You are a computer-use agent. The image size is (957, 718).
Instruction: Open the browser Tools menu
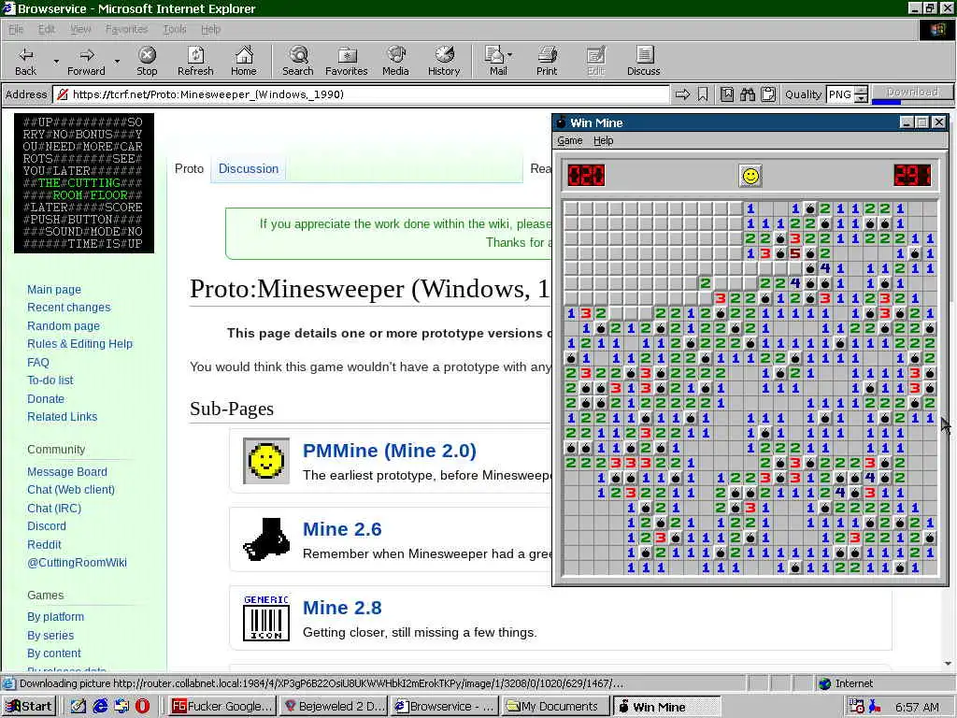tap(175, 29)
